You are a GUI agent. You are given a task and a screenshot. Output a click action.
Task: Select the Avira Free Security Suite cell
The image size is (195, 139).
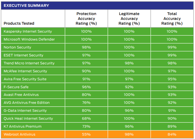(25, 79)
